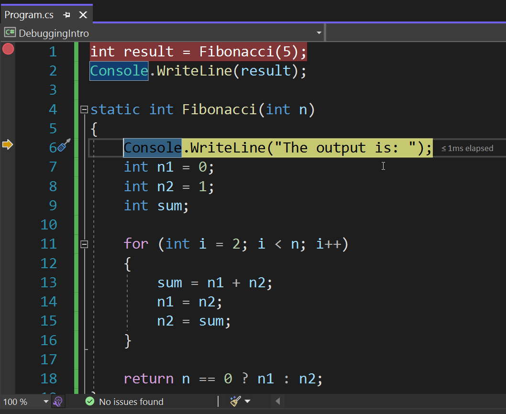The width and height of the screenshot is (506, 414).
Task: Click 'int sum;' declaration on line 9
Action: 156,206
